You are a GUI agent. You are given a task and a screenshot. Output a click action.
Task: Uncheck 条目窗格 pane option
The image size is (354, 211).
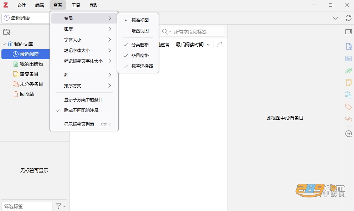coord(138,55)
